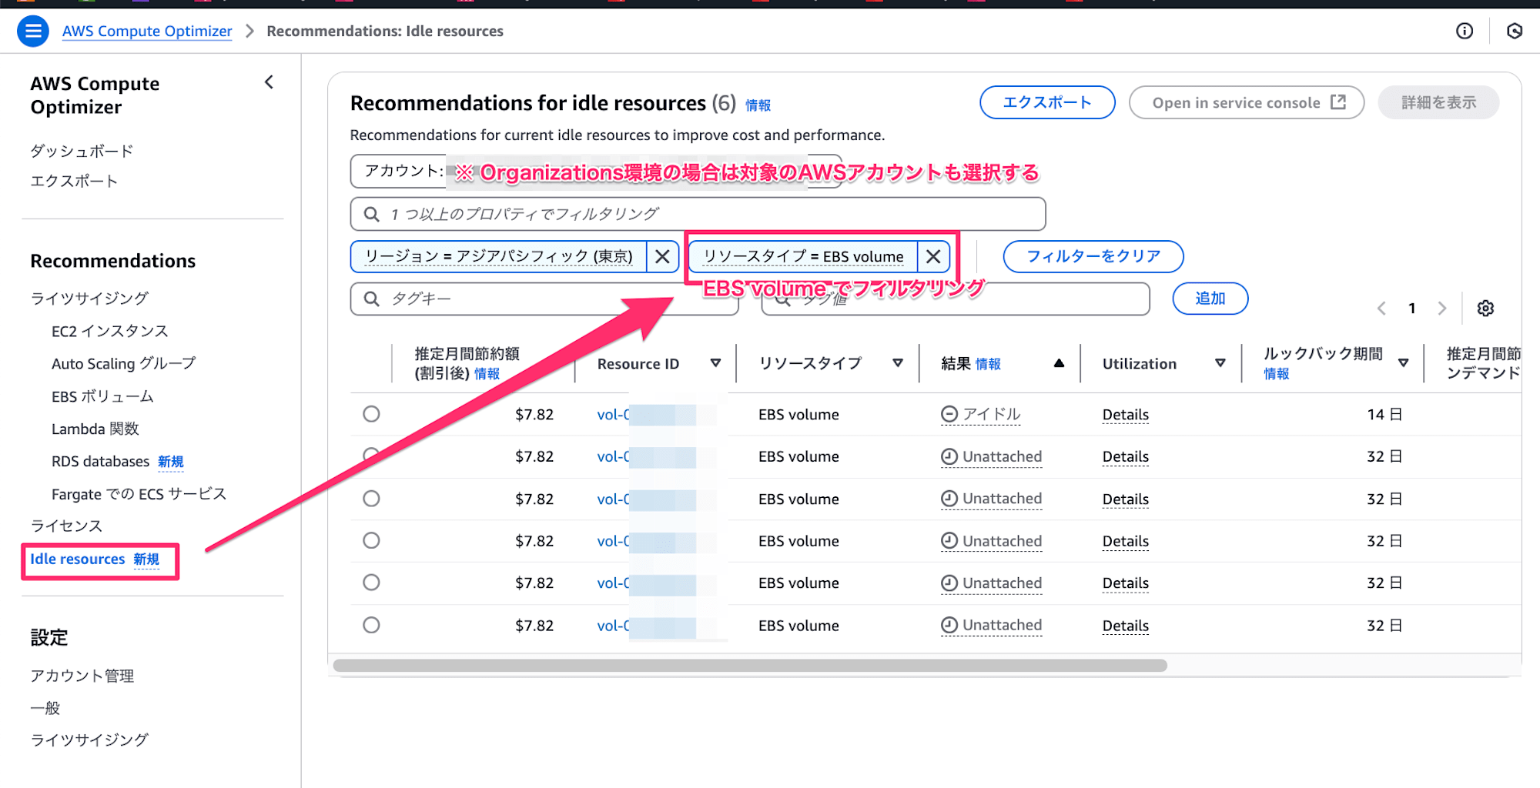Click the horizontal table scrollbar
The width and height of the screenshot is (1540, 788).
coord(750,666)
